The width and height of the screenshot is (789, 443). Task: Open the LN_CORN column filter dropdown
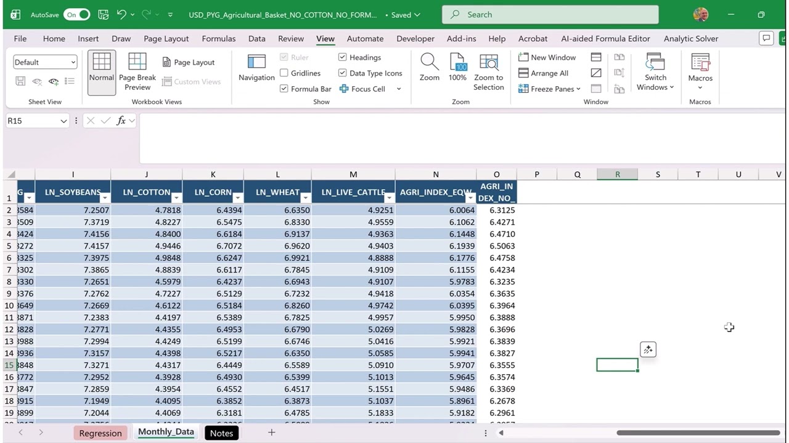click(x=237, y=198)
